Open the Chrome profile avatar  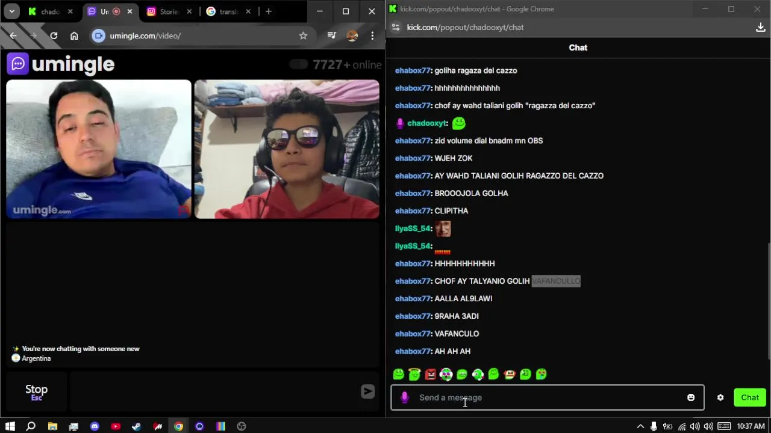tap(352, 35)
